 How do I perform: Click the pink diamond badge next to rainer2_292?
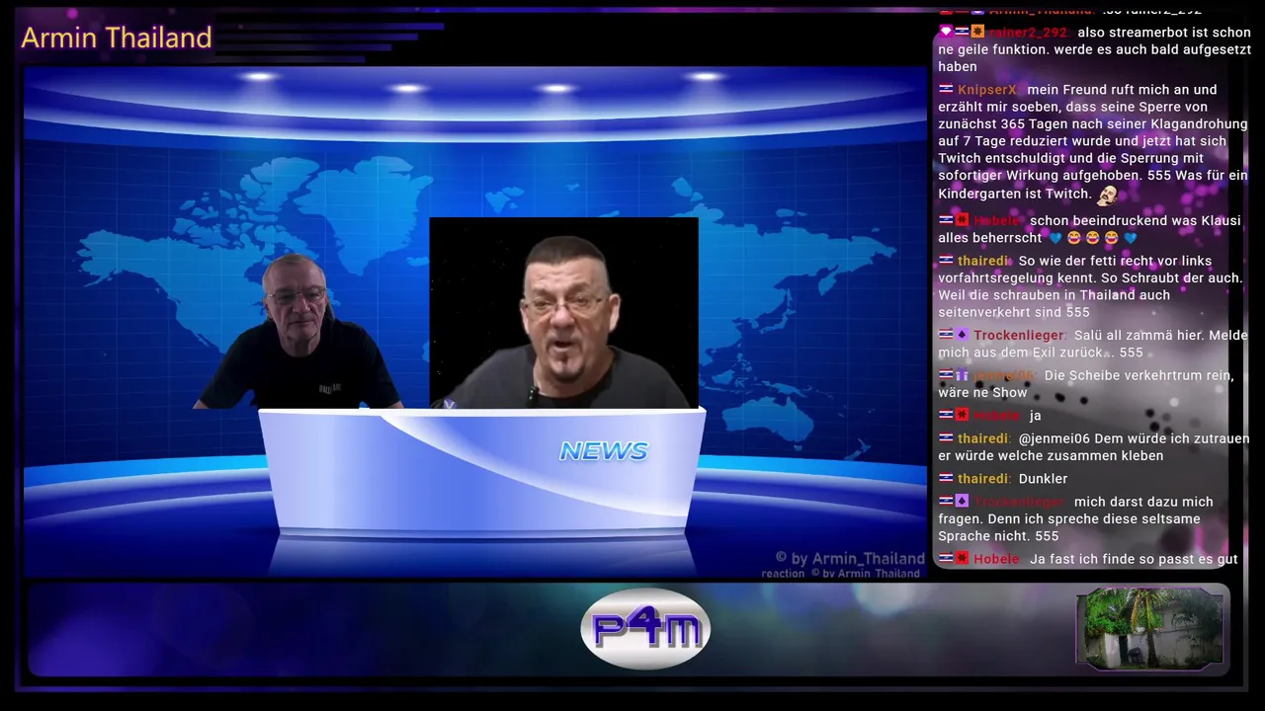946,32
